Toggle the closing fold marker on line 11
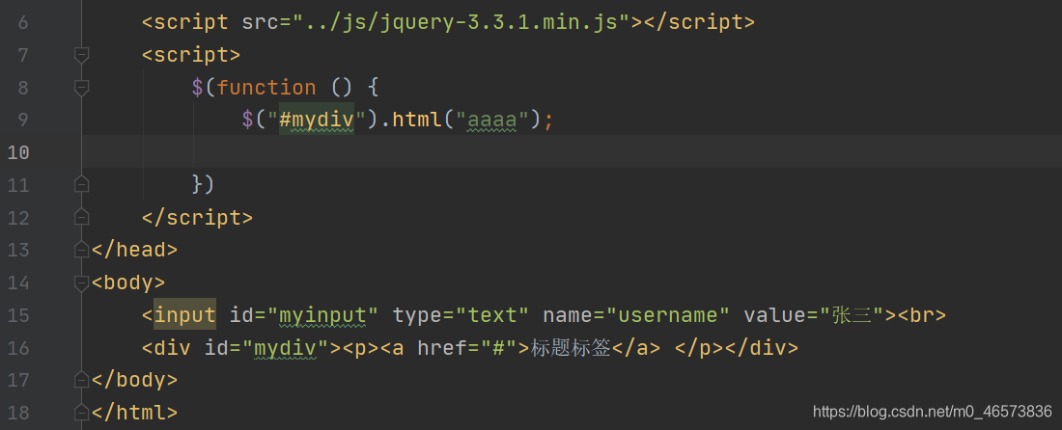This screenshot has width=1062, height=430. pyautogui.click(x=81, y=184)
